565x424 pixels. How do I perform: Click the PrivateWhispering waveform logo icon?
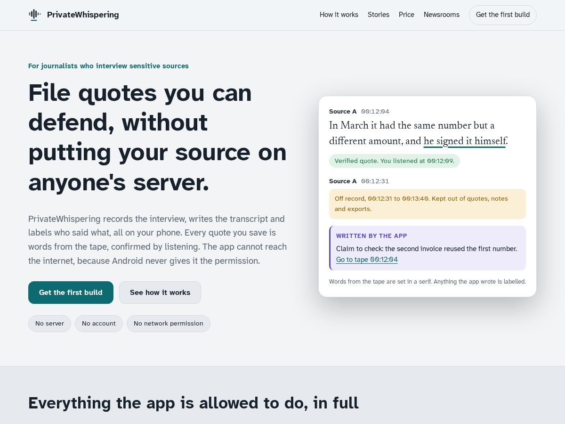pos(35,15)
